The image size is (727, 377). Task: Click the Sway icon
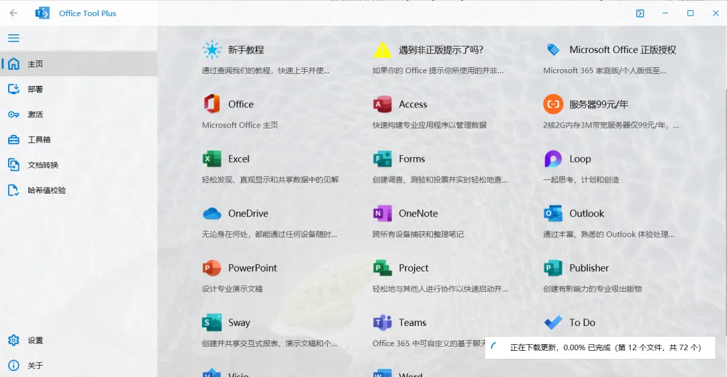pos(212,323)
